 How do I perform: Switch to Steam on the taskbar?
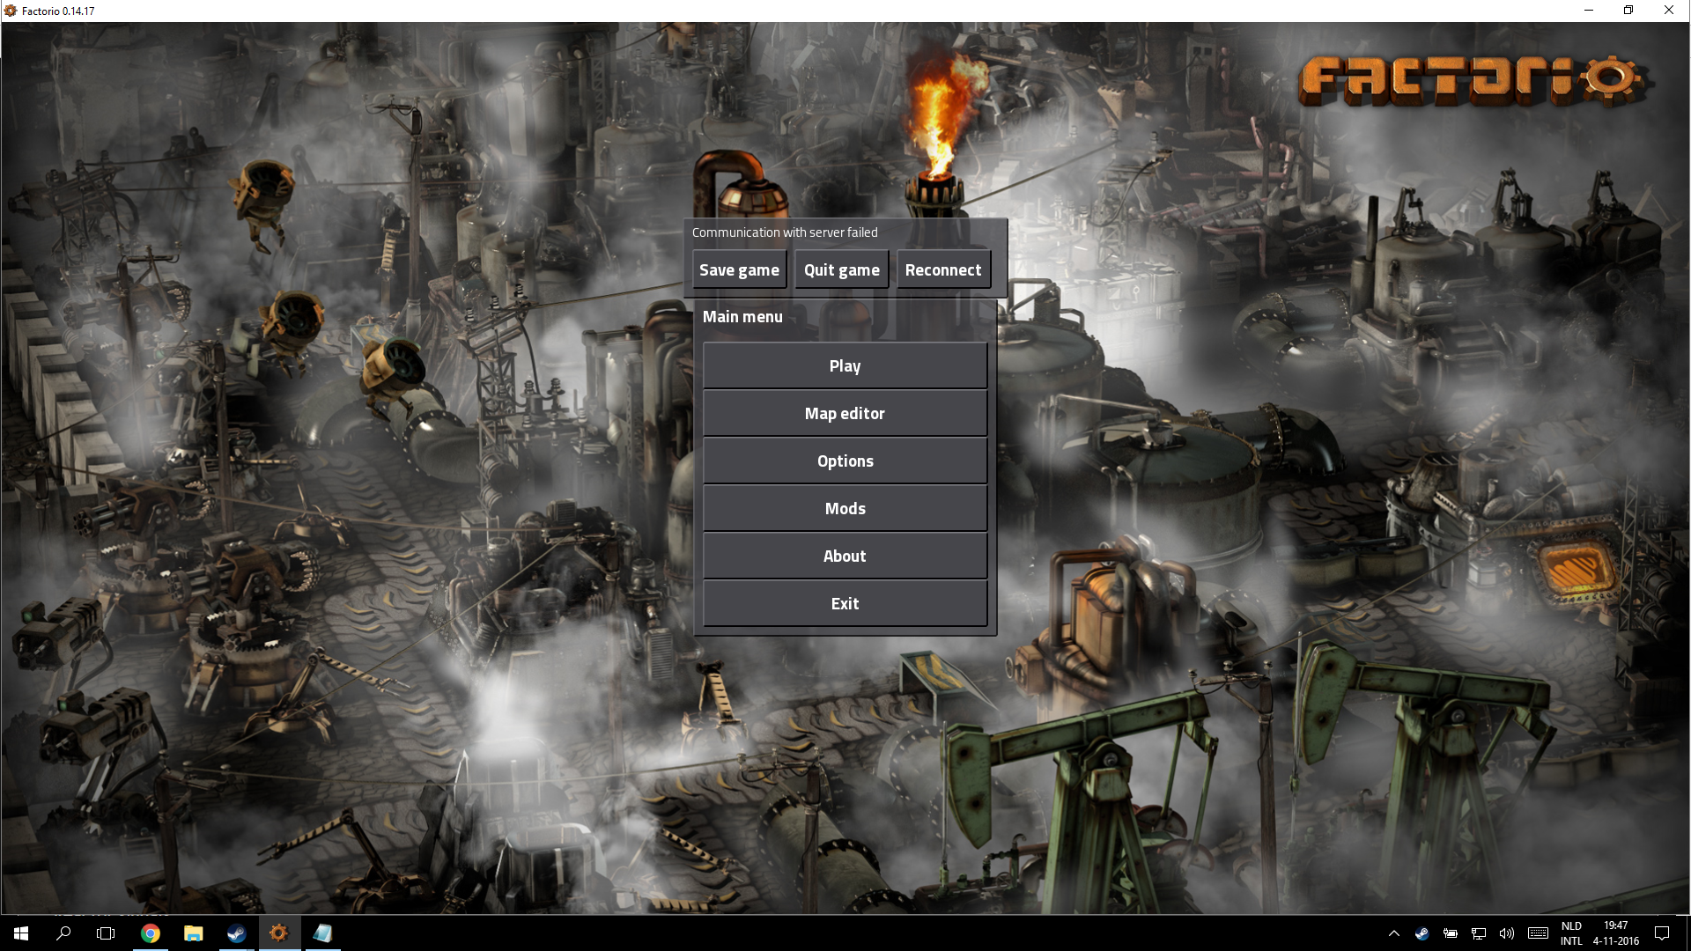[x=236, y=933]
